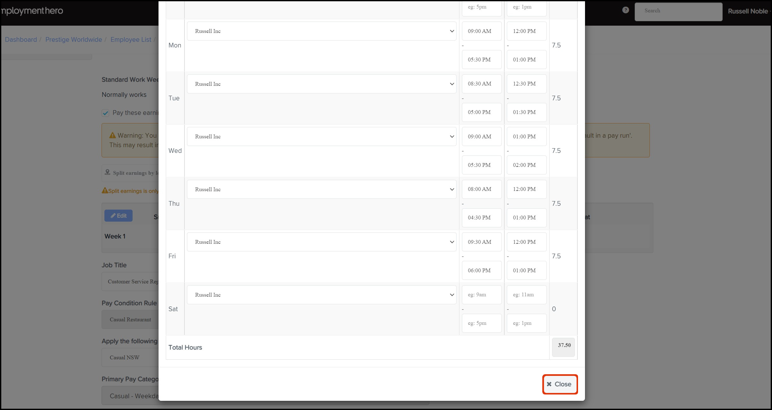This screenshot has width=772, height=410.
Task: Navigate to Employee List breadcrumb
Action: coord(131,40)
